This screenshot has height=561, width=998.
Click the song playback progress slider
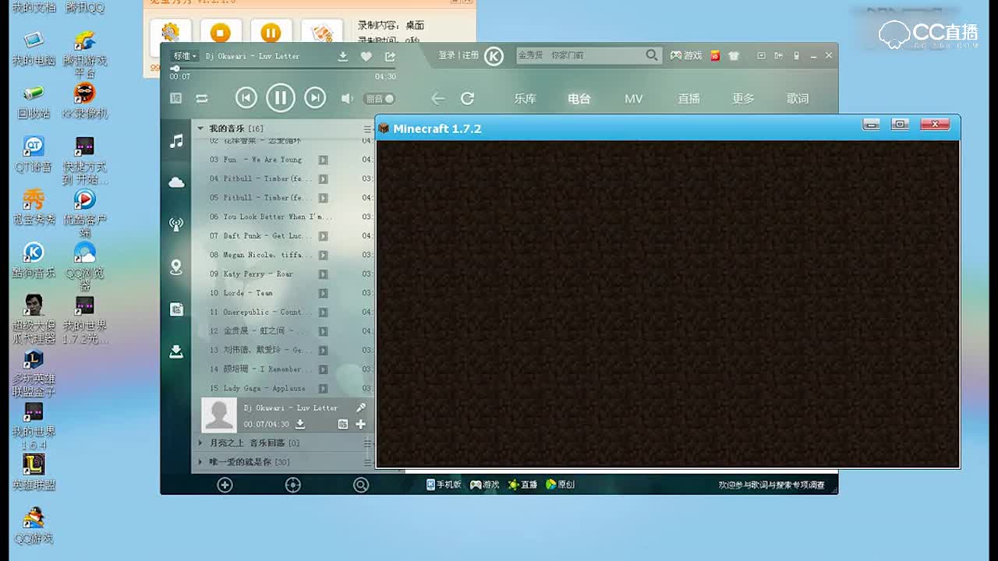[234, 68]
